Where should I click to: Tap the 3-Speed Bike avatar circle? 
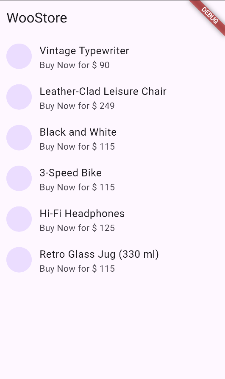coord(19,178)
